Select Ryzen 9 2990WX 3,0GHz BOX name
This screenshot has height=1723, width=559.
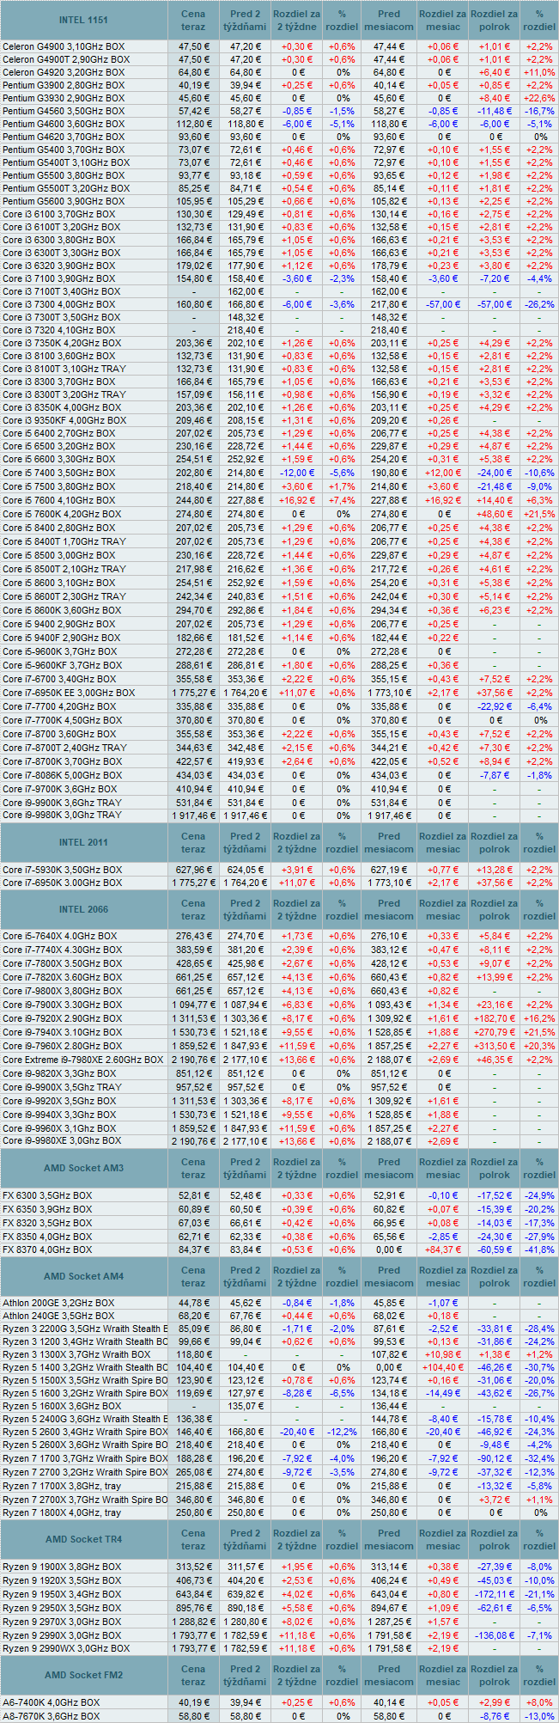click(66, 1648)
